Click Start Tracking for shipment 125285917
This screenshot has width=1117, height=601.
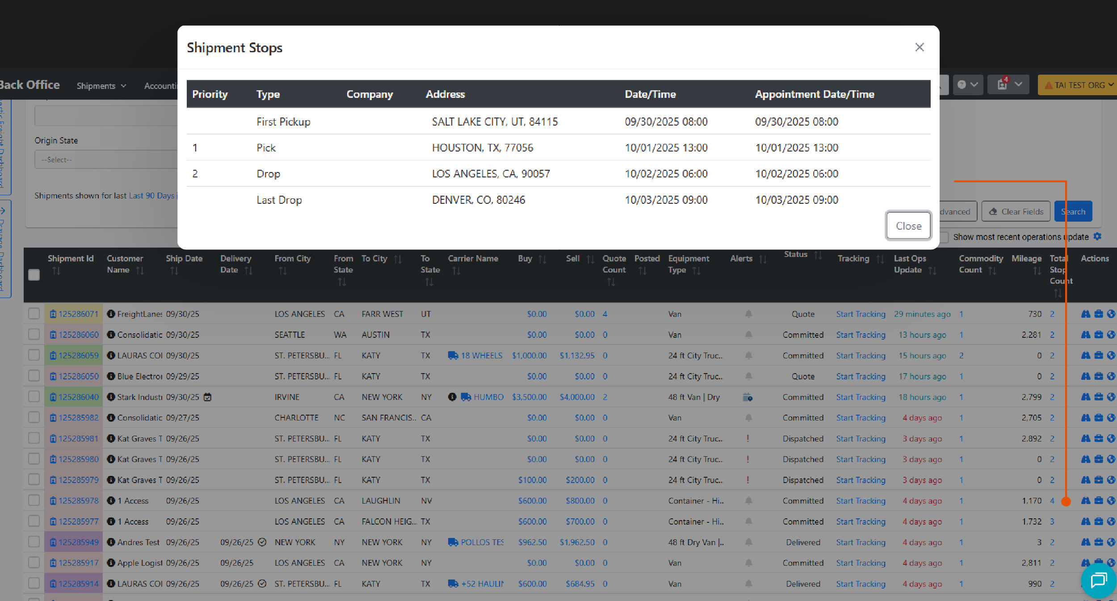point(861,563)
